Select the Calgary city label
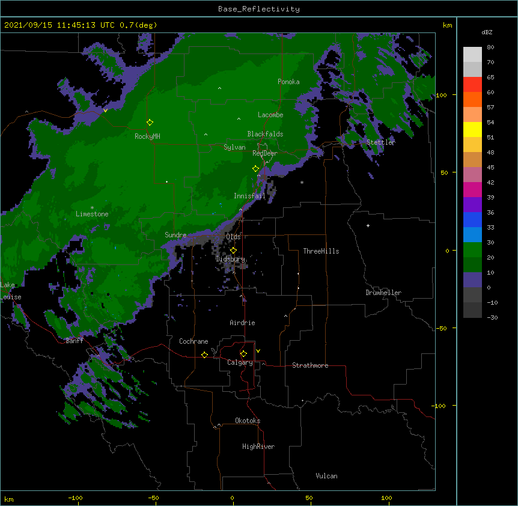The width and height of the screenshot is (518, 506). pos(240,362)
